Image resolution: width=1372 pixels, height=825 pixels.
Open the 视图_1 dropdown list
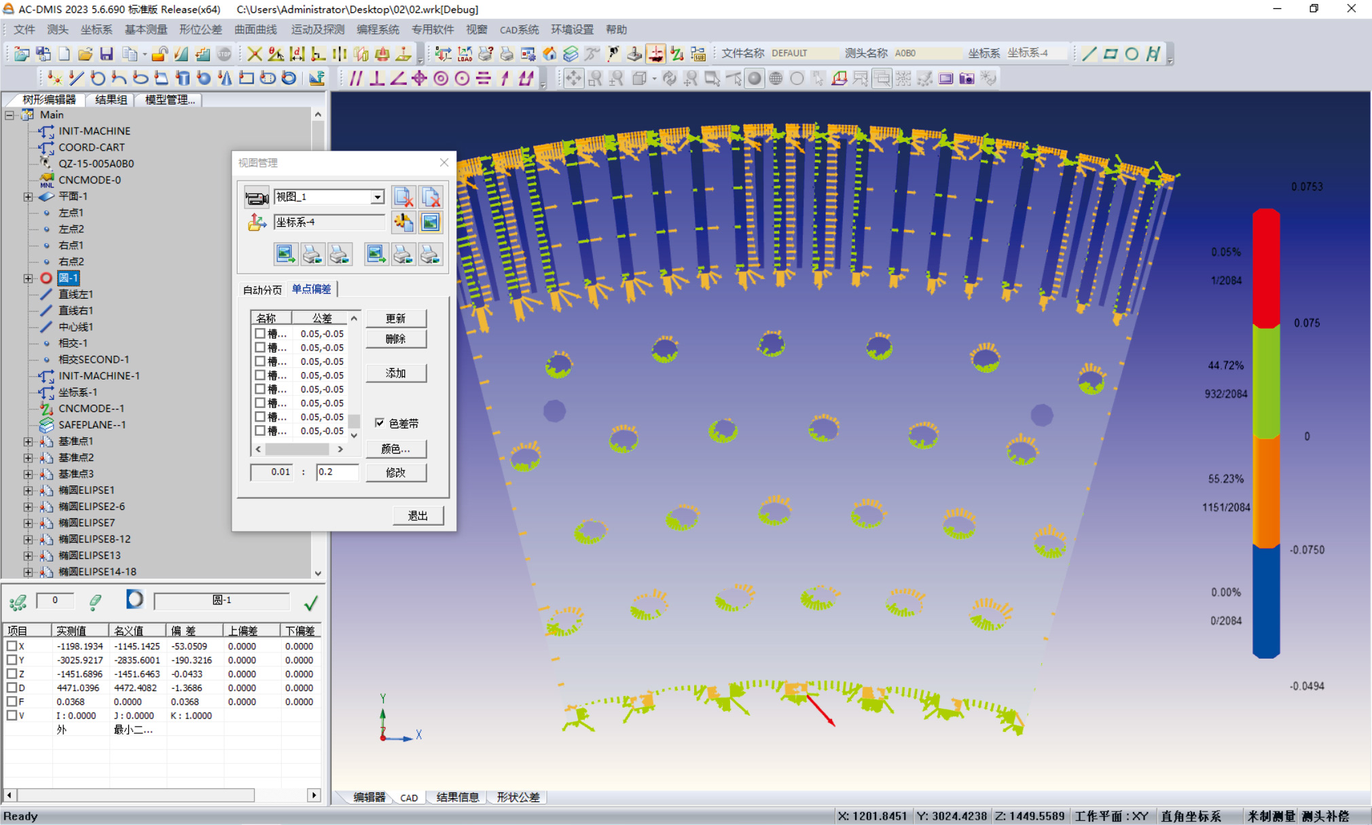pyautogui.click(x=377, y=197)
